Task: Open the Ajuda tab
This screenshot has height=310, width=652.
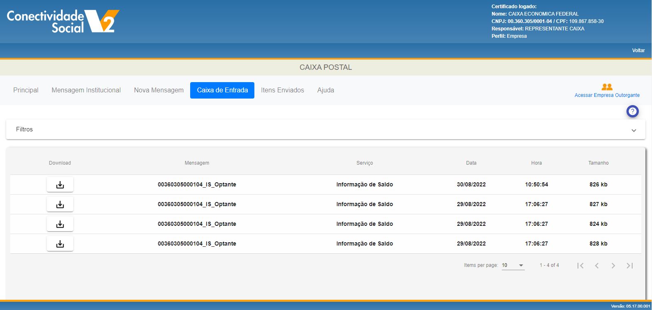Action: [326, 90]
